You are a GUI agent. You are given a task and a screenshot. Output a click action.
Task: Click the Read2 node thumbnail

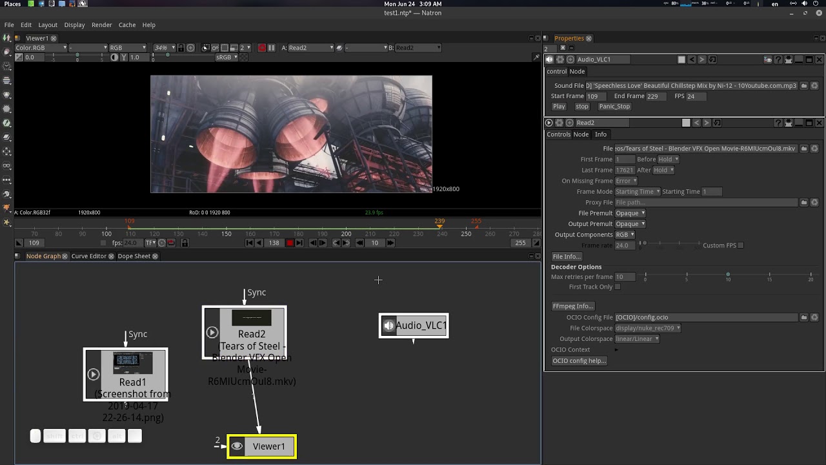[251, 318]
